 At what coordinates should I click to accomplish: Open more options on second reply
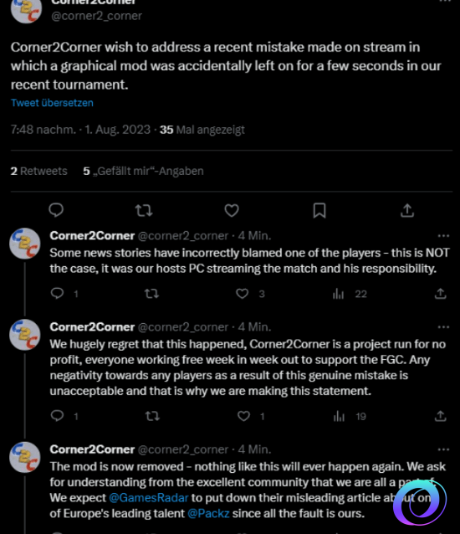pos(443,327)
